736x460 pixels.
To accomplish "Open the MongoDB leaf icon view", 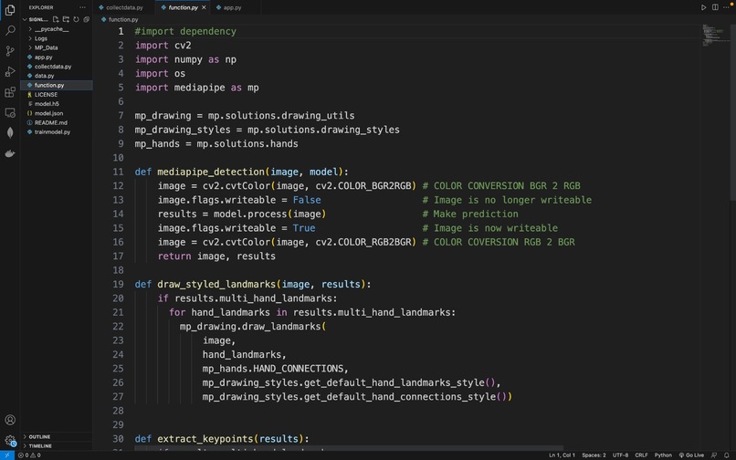I will [10, 133].
